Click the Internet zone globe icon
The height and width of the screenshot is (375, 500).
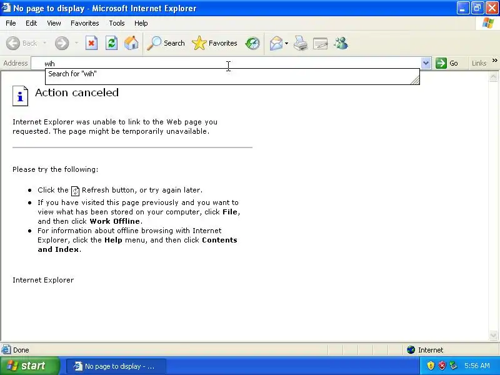[411, 350]
